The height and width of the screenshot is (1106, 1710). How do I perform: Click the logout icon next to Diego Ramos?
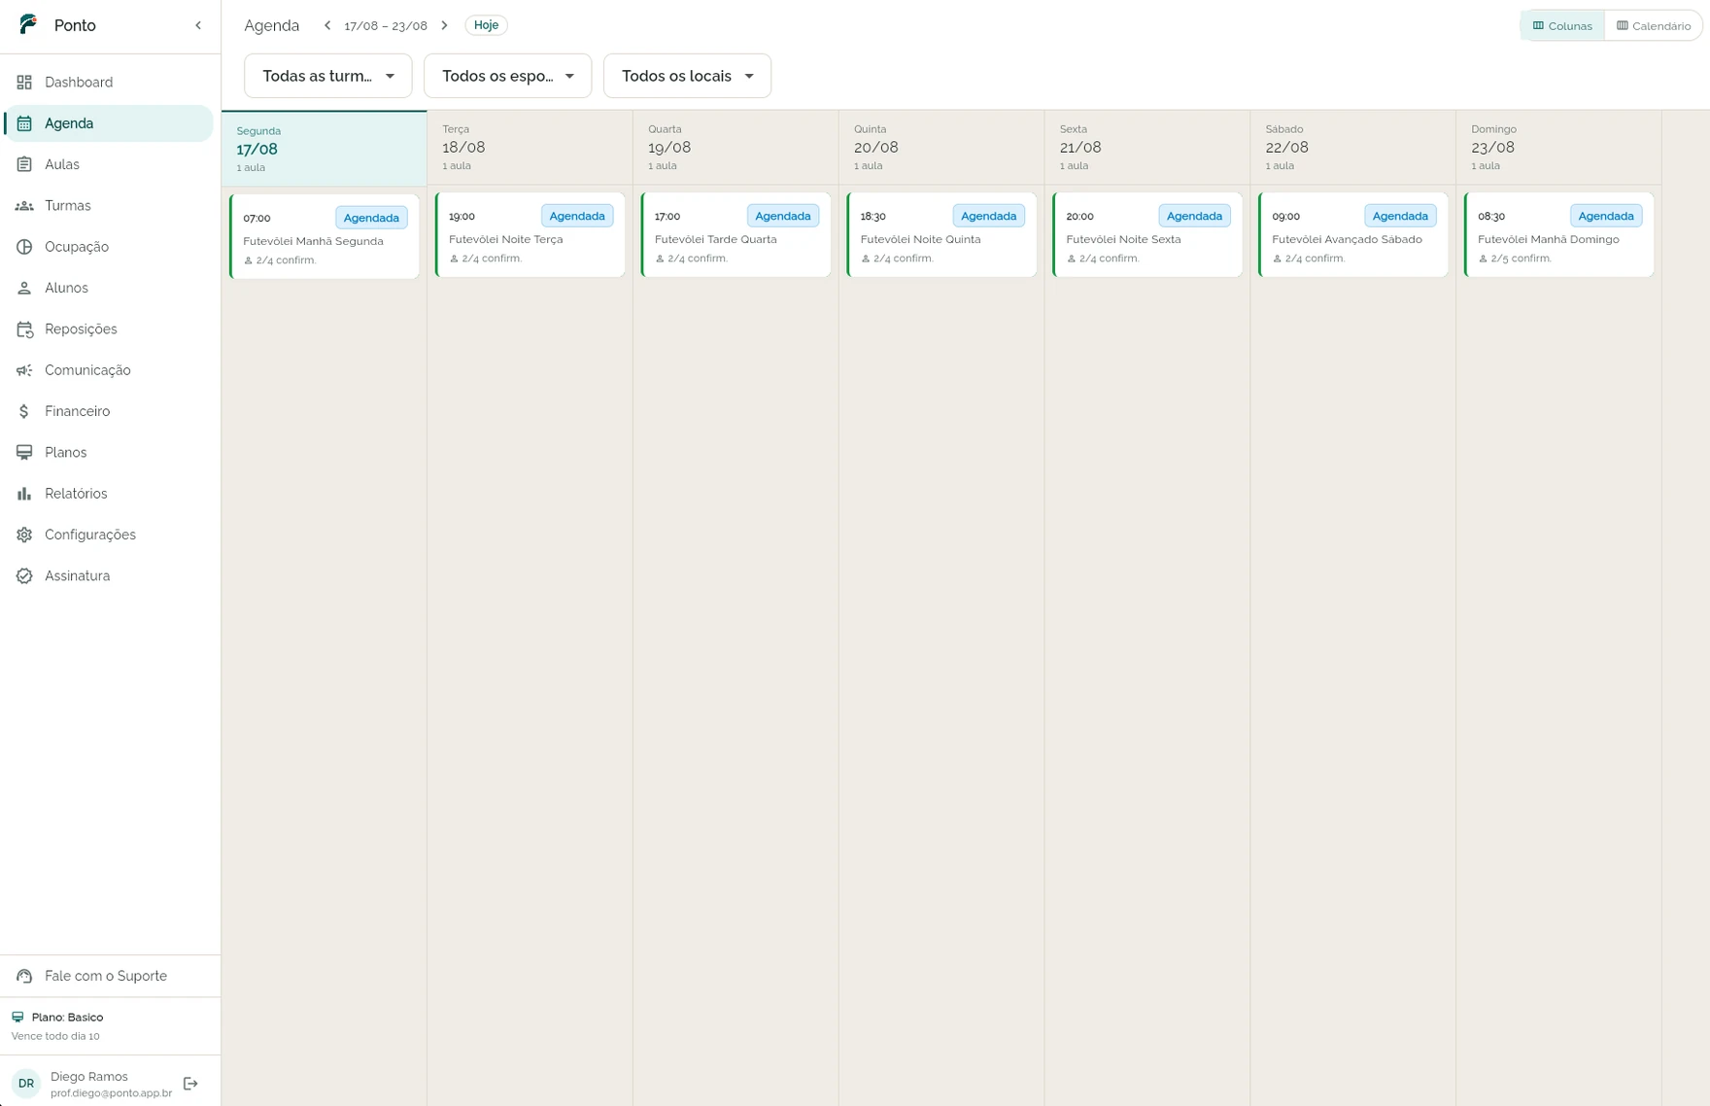pos(190,1084)
